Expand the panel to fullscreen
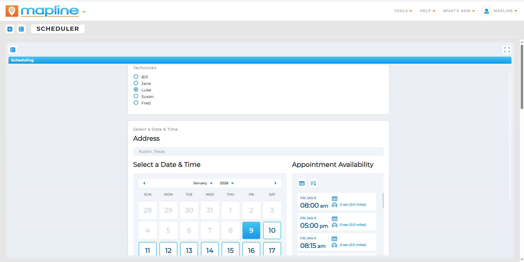 [507, 50]
